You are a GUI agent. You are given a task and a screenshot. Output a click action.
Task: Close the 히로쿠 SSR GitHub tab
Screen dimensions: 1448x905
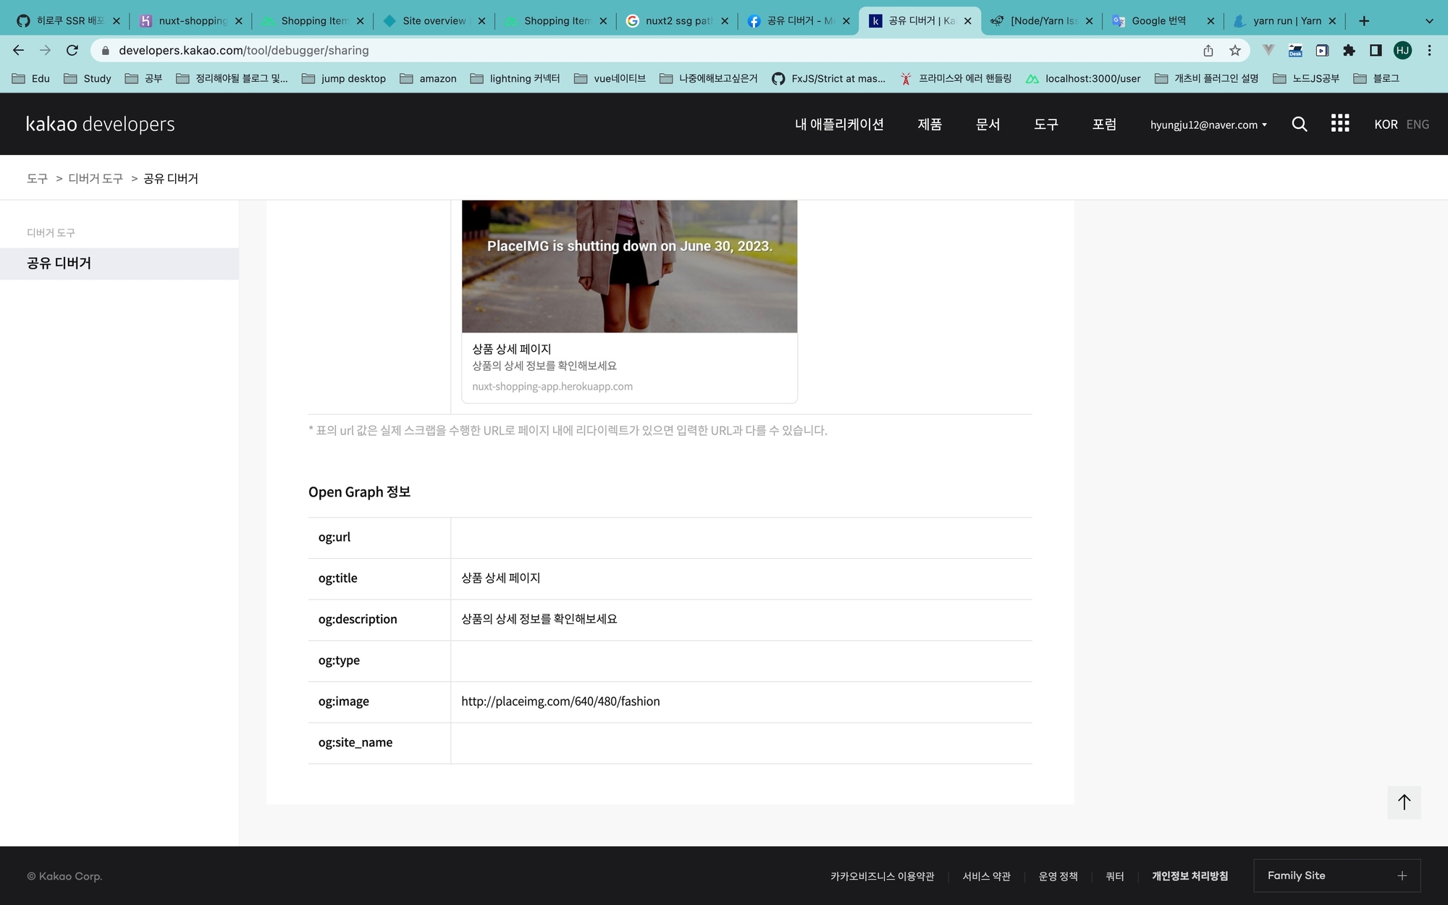pos(117,21)
